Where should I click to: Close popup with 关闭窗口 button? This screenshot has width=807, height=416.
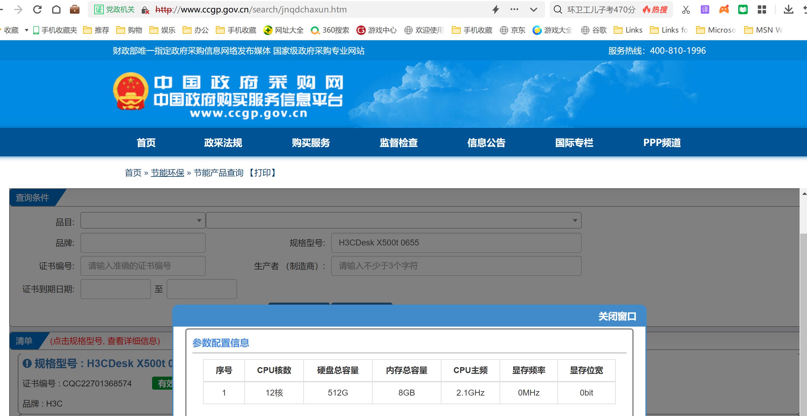click(x=617, y=316)
